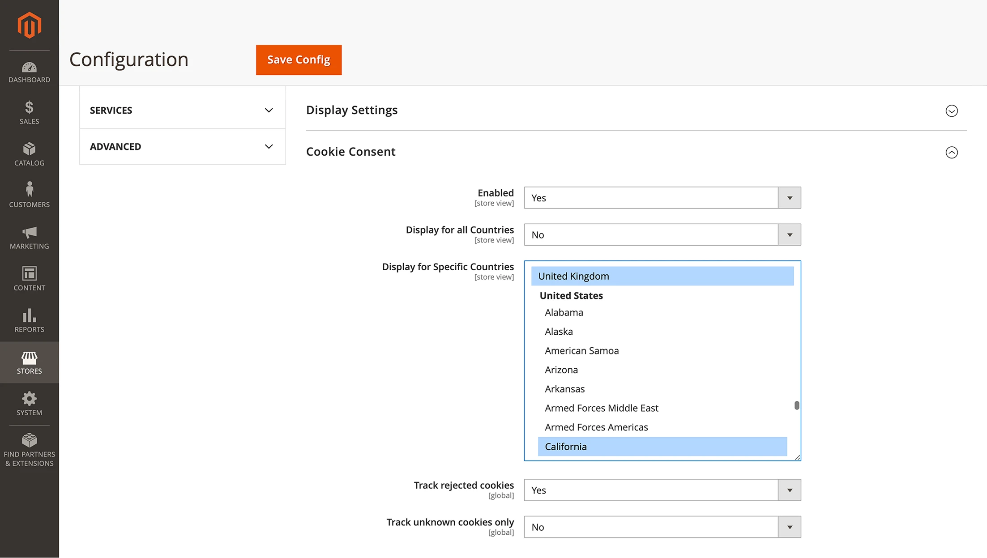Collapse the Cookie Consent section

[952, 152]
